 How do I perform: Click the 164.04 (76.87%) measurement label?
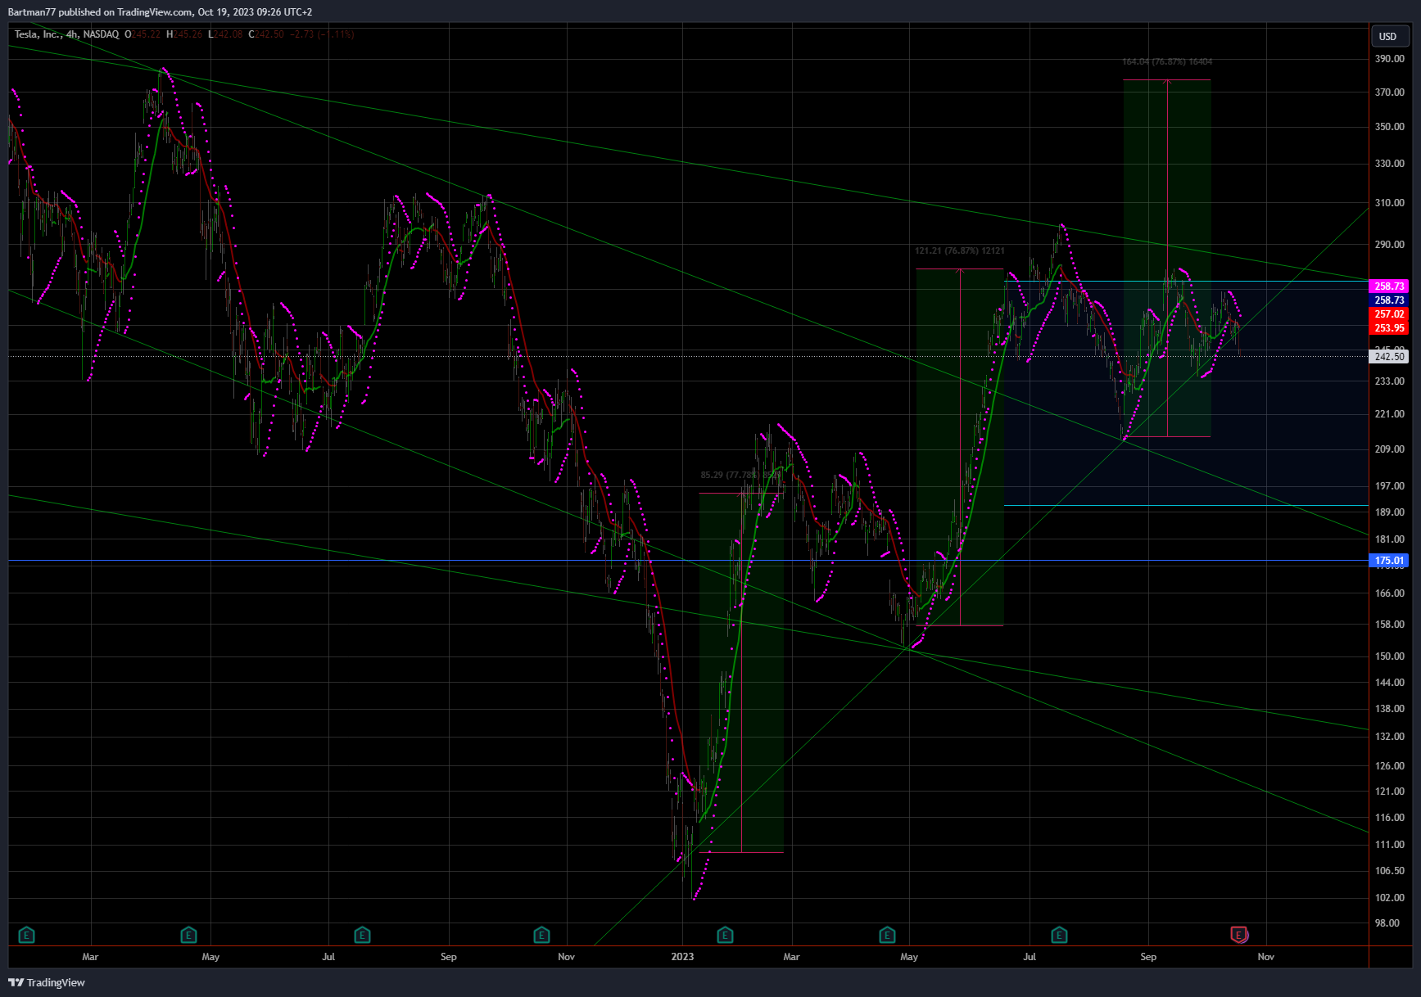[x=1167, y=61]
